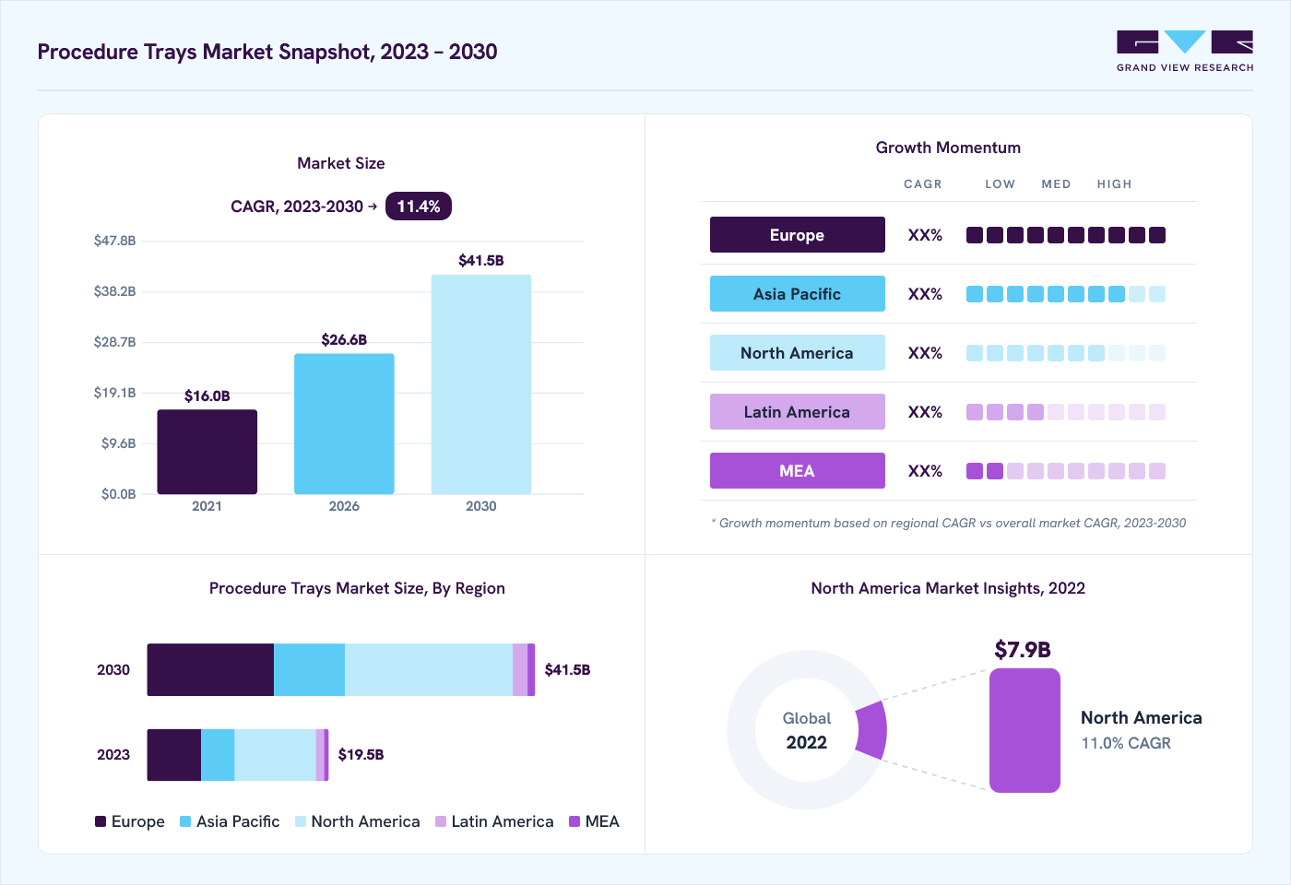The height and width of the screenshot is (885, 1291).
Task: Click the 11.0% CAGR text
Action: (x=1126, y=743)
